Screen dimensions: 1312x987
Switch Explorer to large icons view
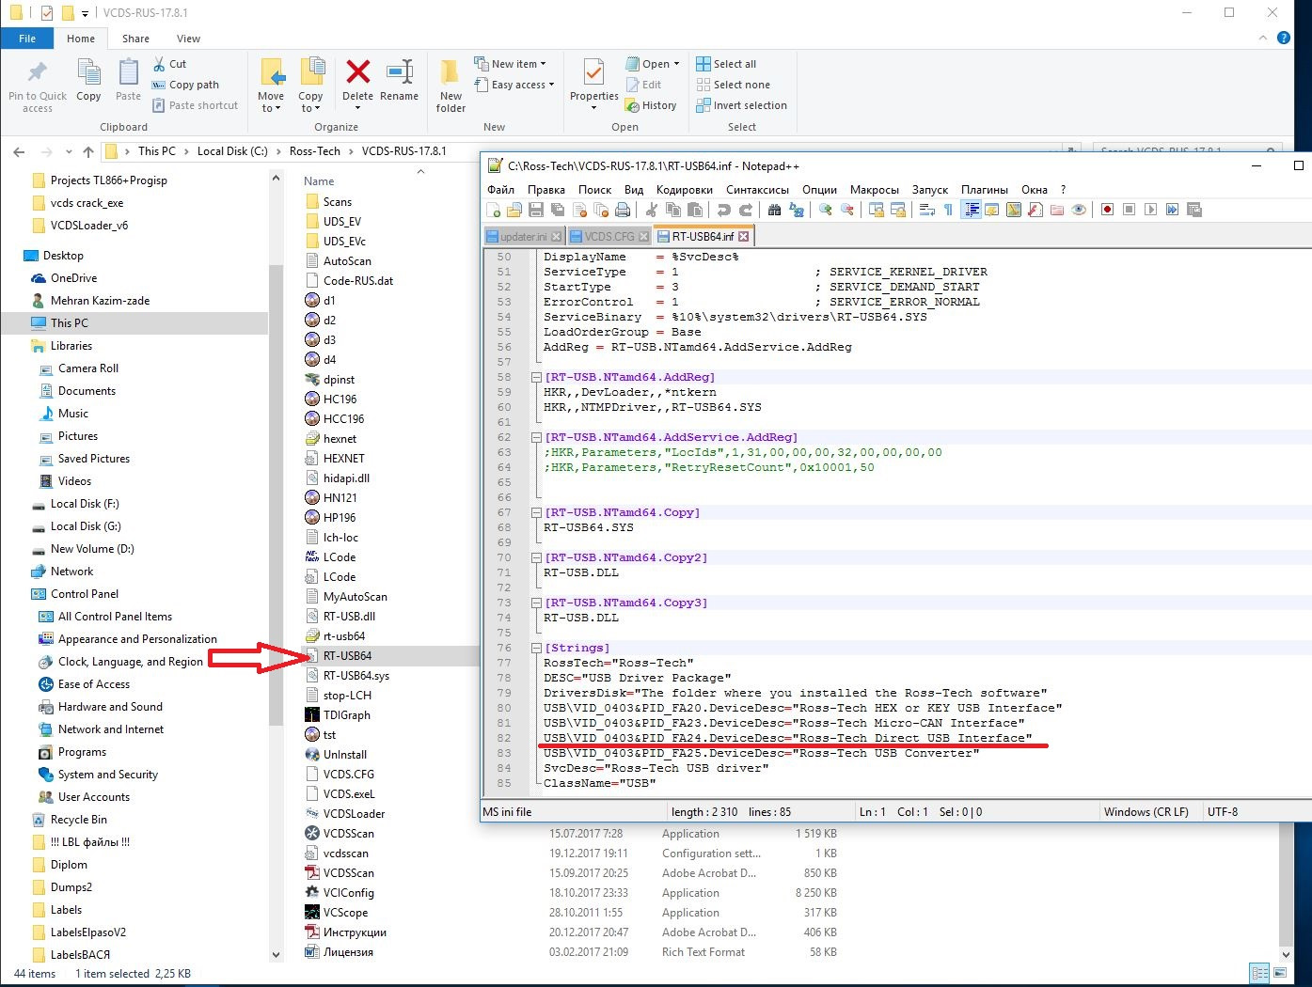[x=1281, y=973]
